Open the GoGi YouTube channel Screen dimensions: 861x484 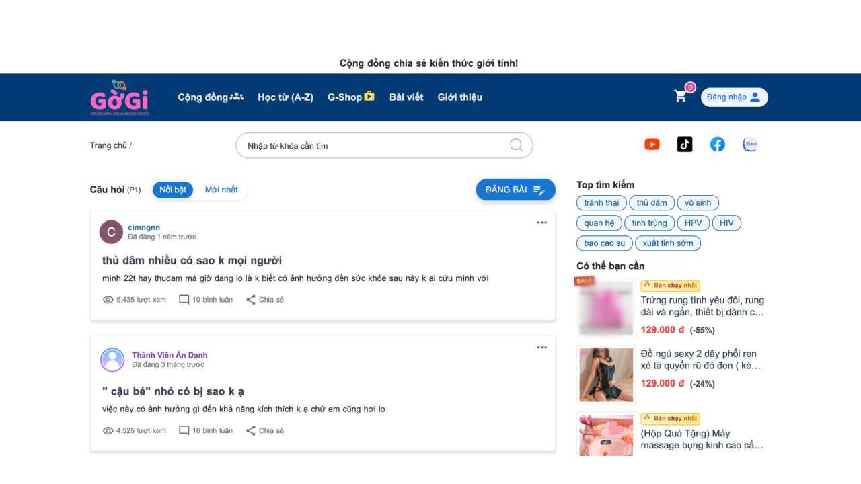tap(651, 144)
